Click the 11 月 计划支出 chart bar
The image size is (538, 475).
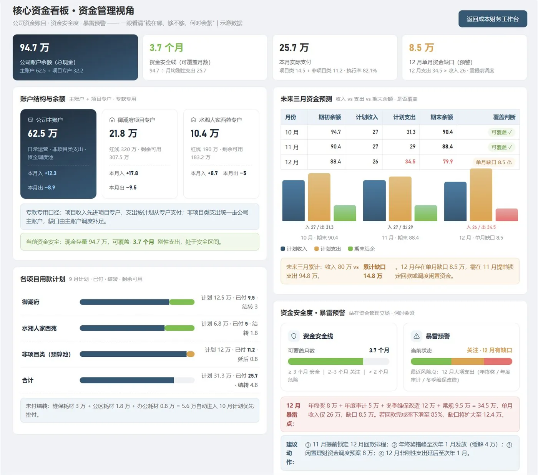coord(400,199)
